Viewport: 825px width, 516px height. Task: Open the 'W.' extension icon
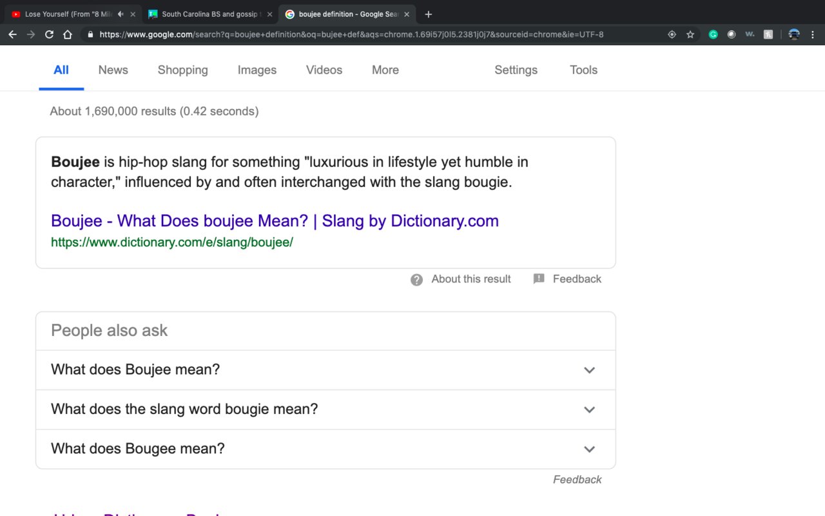coord(750,35)
